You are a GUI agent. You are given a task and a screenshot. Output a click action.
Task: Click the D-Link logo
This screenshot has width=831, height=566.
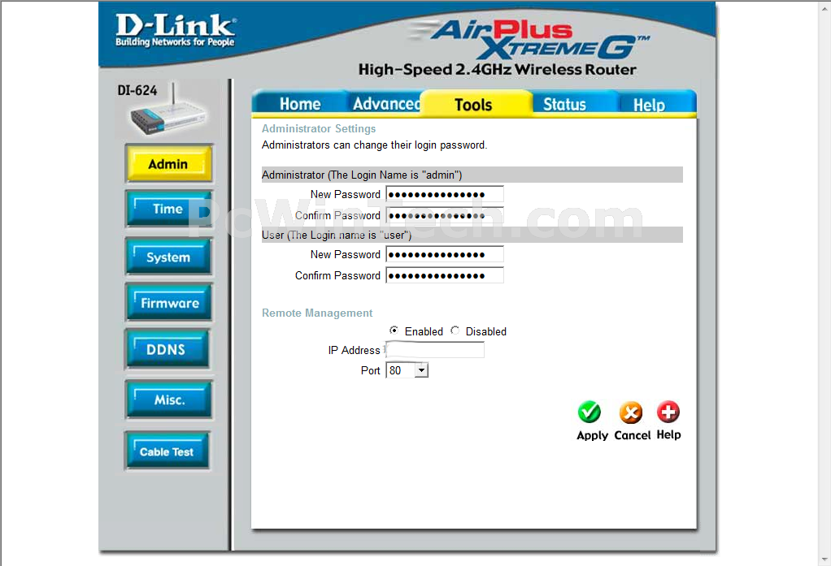click(176, 30)
